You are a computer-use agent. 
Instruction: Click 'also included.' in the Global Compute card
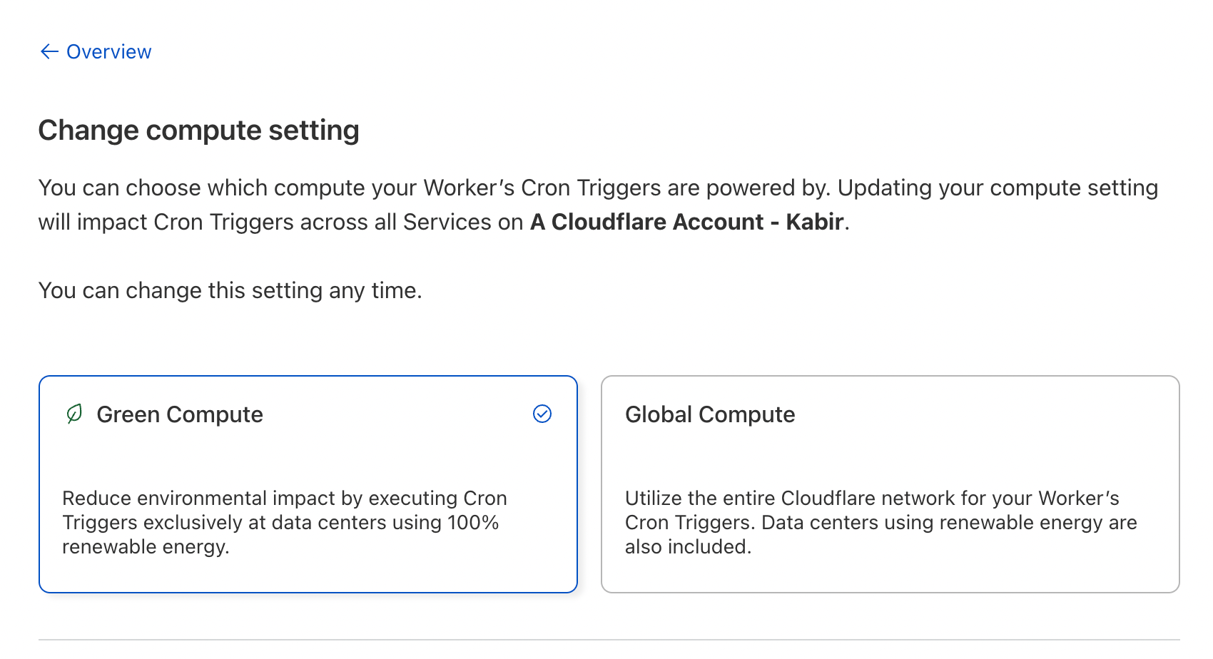688,546
